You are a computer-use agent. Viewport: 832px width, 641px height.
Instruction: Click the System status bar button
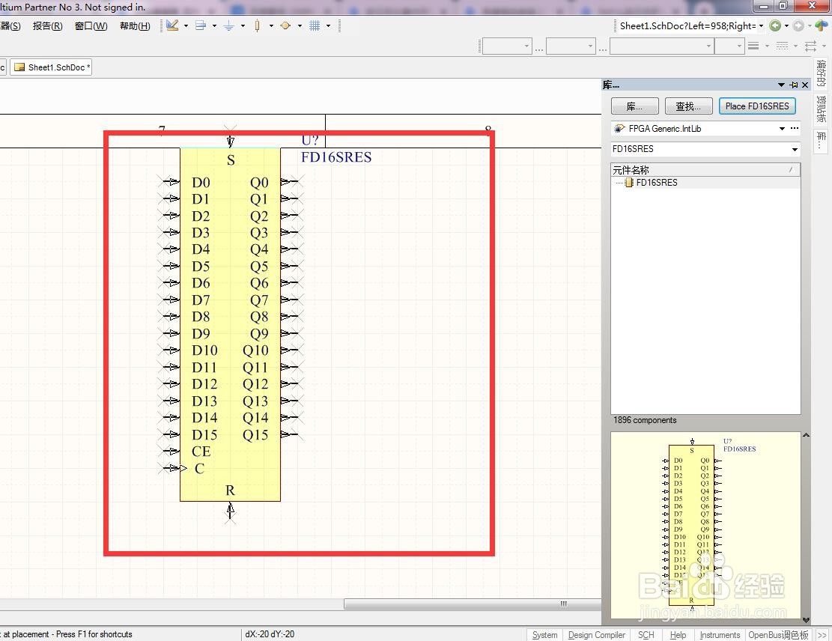point(544,634)
